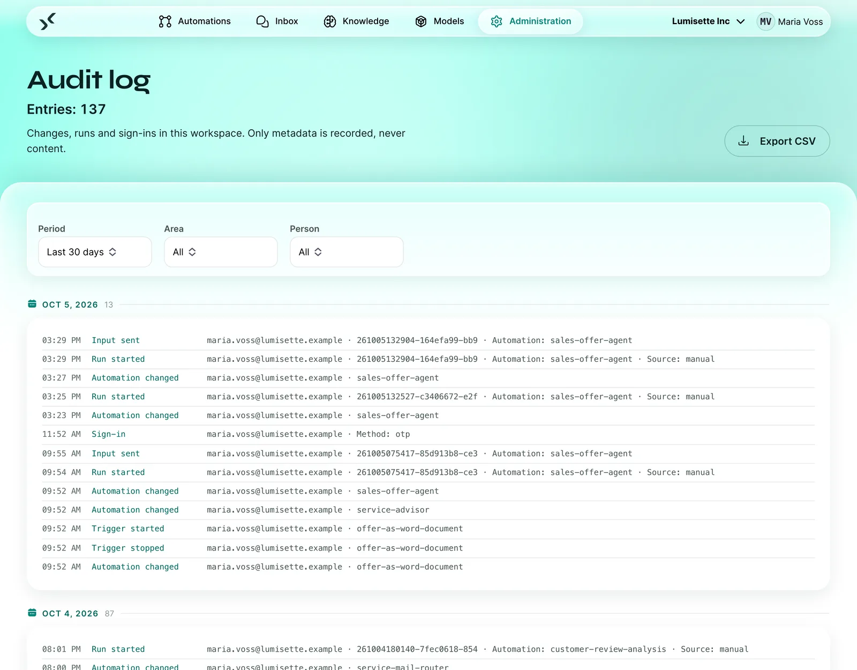Image resolution: width=857 pixels, height=670 pixels.
Task: Click the calendar icon next to Oct 5, 2026
Action: pyautogui.click(x=32, y=304)
